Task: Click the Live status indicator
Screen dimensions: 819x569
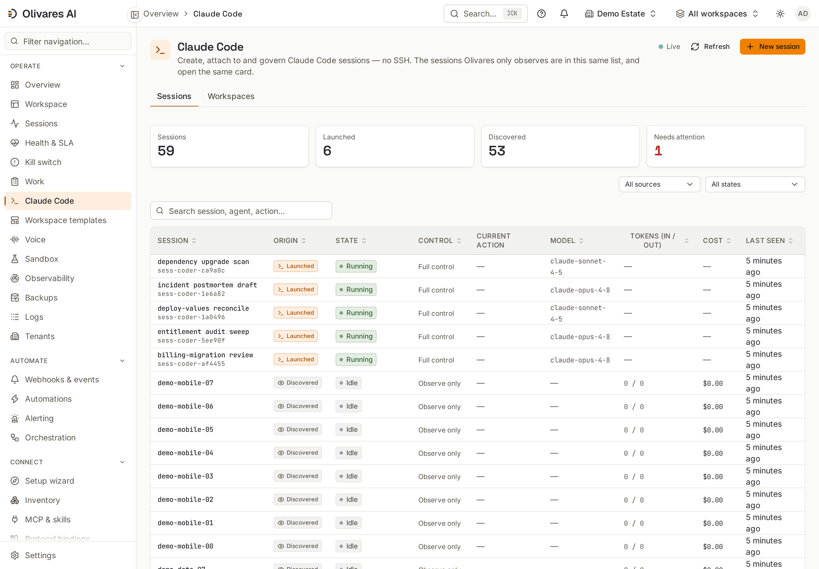Action: 669,47
